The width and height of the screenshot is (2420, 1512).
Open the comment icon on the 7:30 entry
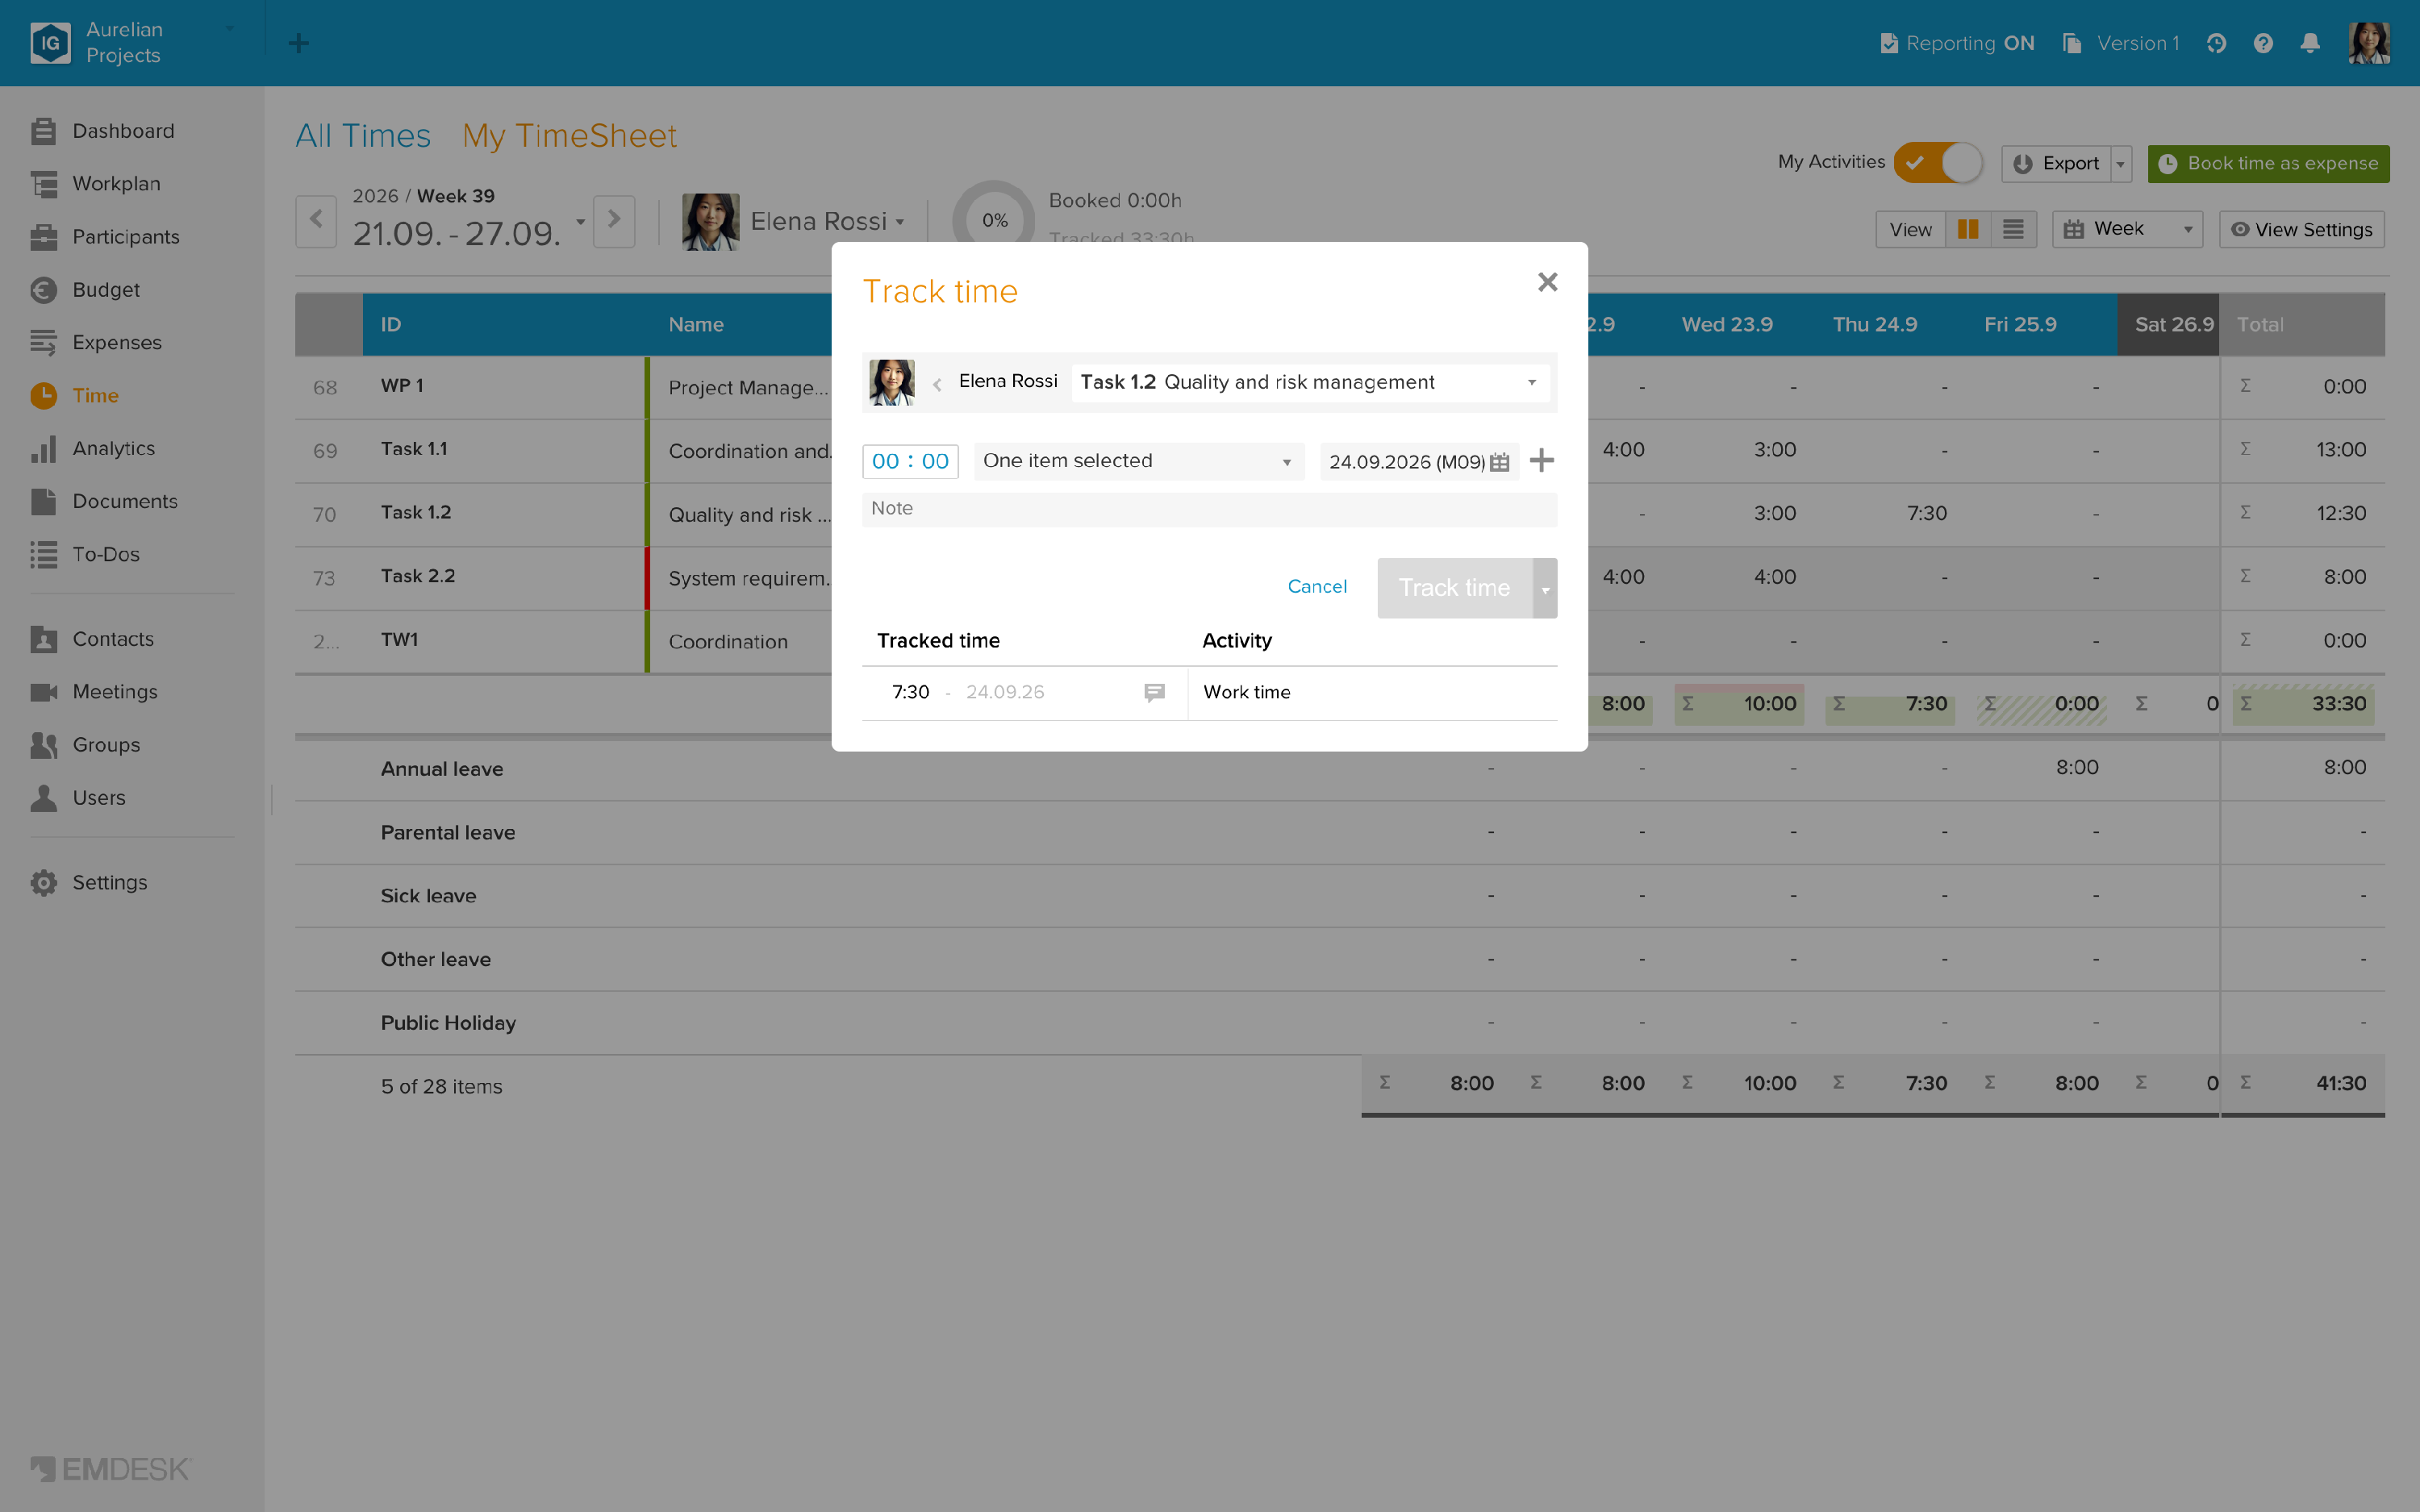pyautogui.click(x=1154, y=692)
